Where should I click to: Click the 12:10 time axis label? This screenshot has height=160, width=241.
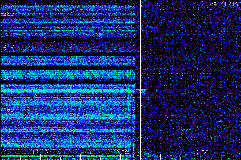pos(40,153)
